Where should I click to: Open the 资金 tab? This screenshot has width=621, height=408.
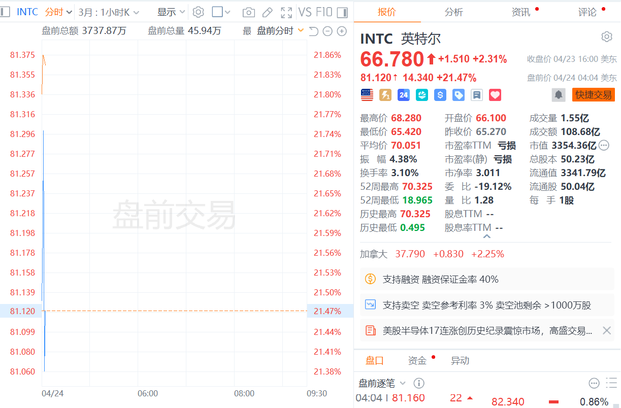pos(417,361)
